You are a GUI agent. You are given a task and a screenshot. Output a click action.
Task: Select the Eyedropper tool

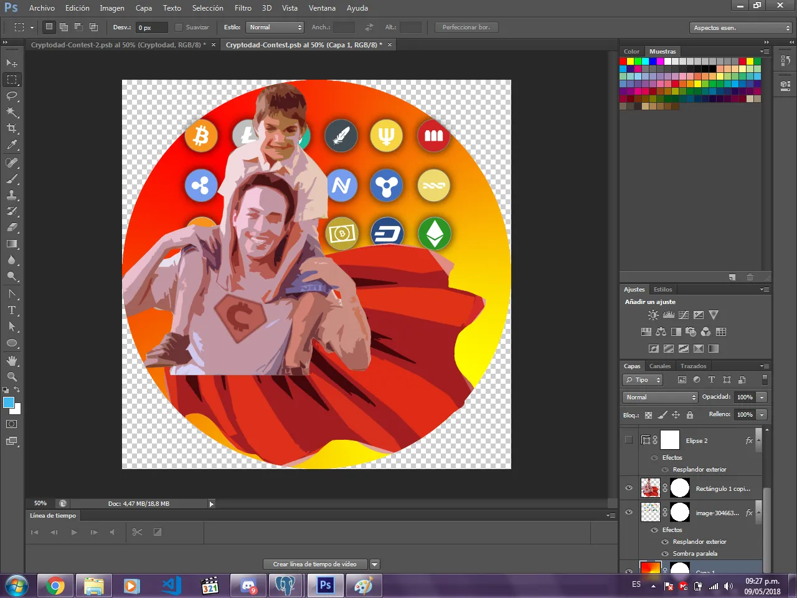[12, 145]
